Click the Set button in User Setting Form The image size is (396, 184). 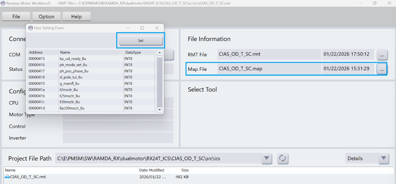[141, 41]
